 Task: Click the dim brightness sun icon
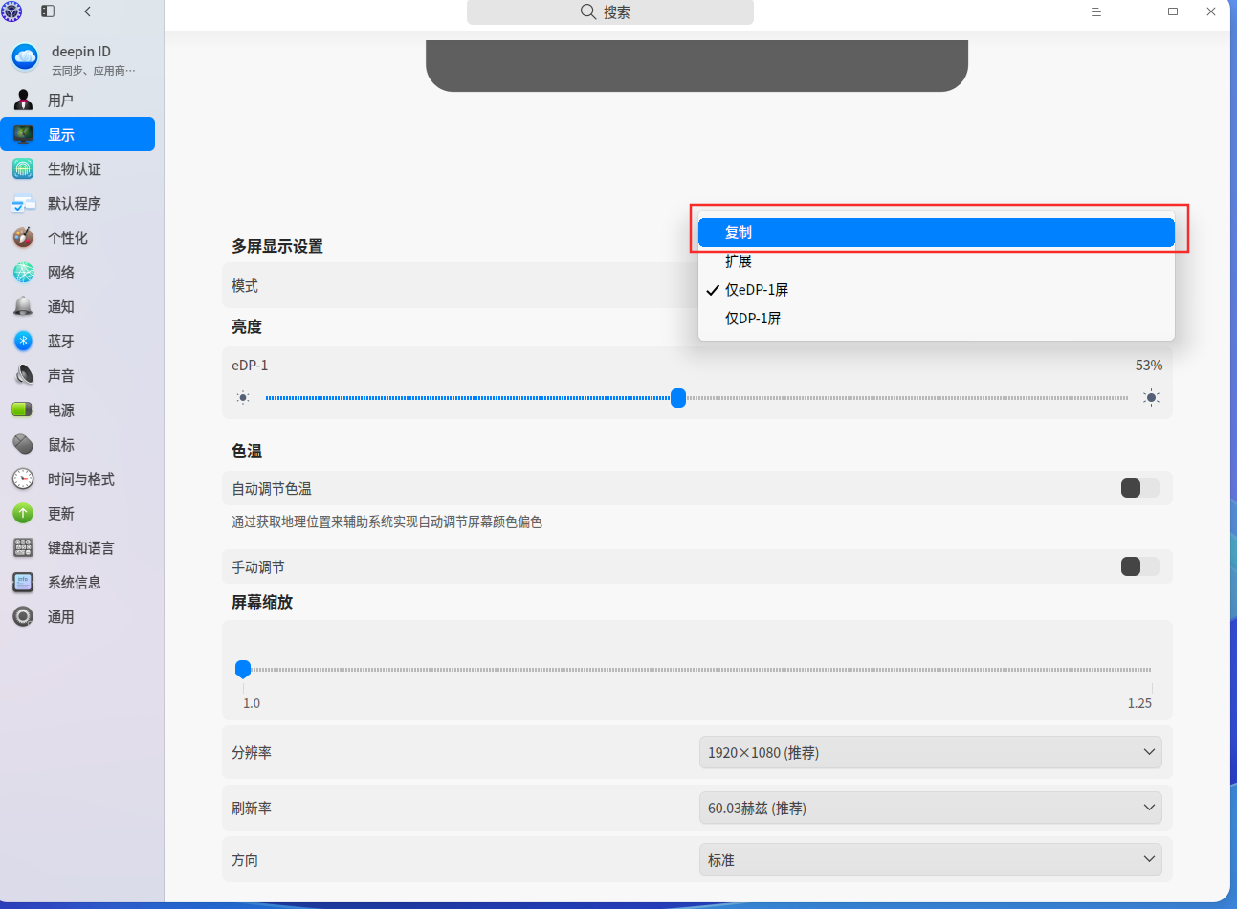pyautogui.click(x=243, y=397)
